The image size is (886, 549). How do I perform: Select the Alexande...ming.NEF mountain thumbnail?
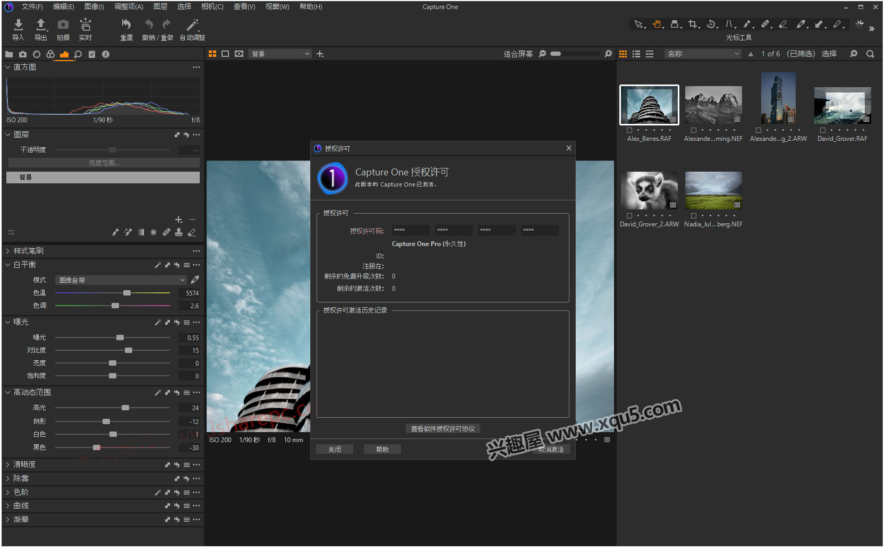point(713,105)
